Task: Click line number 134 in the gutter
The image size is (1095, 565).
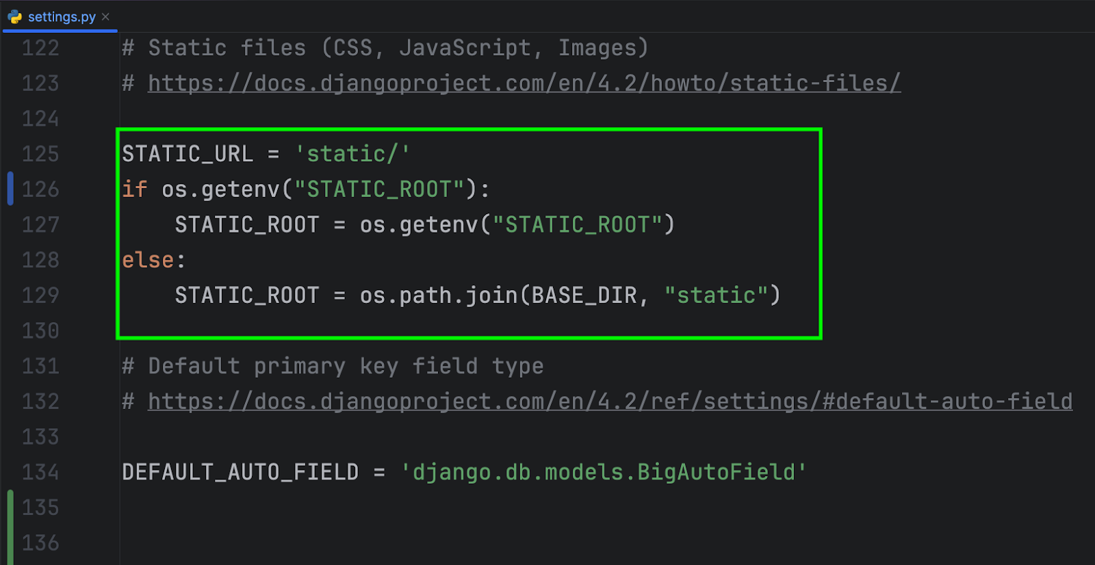Action: click(x=40, y=472)
